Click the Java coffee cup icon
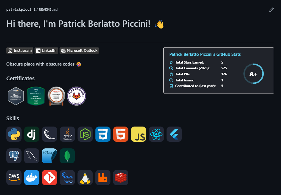The width and height of the screenshot is (281, 195). point(67,134)
